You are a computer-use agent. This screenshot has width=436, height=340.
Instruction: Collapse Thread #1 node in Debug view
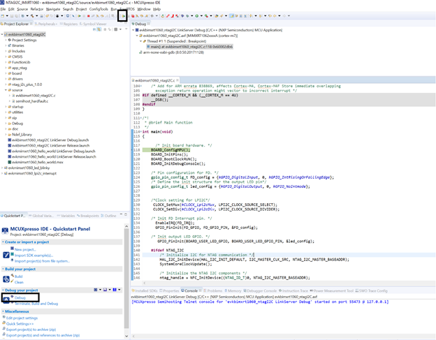[x=140, y=41]
